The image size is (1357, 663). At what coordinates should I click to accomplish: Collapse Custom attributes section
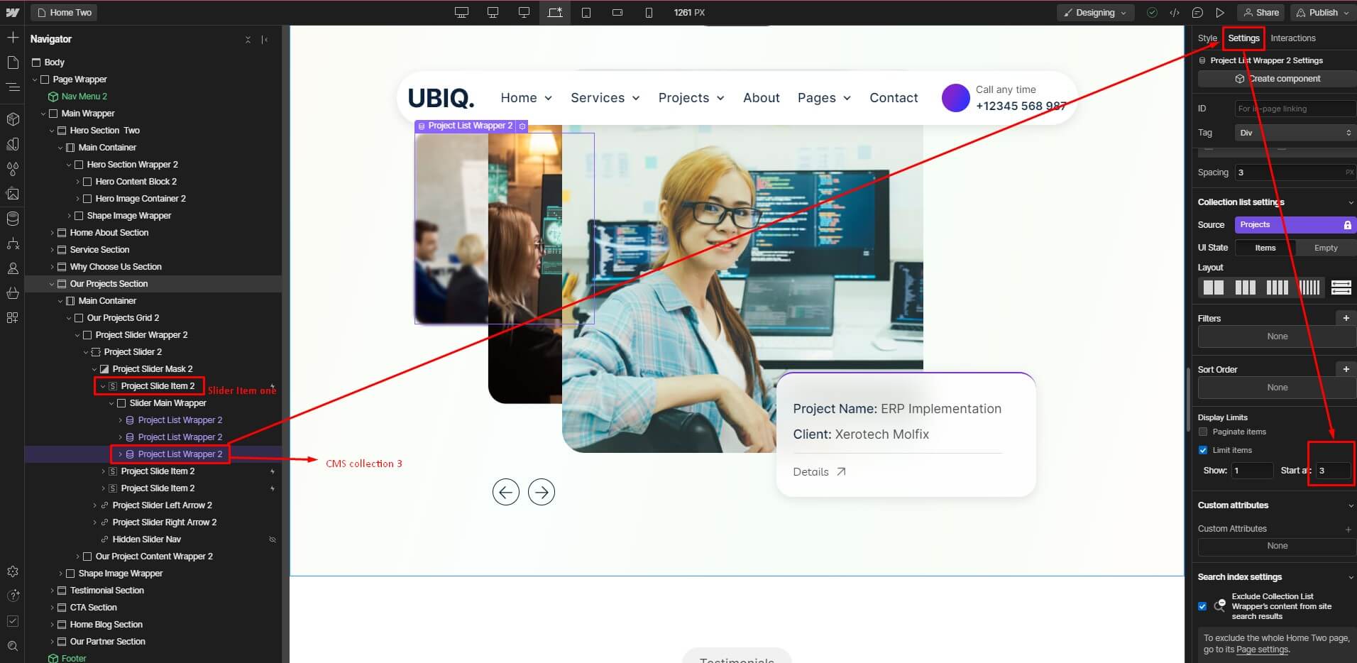click(x=1350, y=505)
